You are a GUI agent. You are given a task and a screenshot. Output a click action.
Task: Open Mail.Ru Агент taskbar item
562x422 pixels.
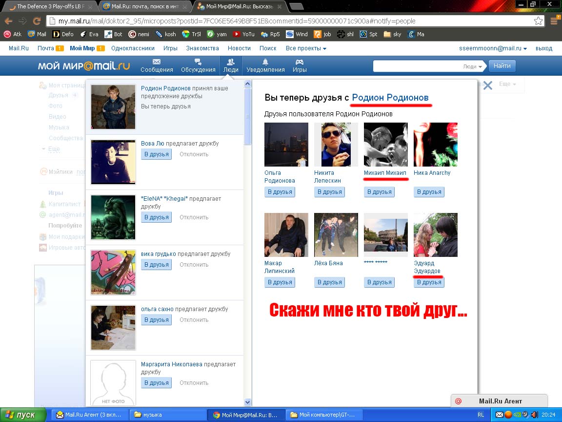pyautogui.click(x=90, y=415)
